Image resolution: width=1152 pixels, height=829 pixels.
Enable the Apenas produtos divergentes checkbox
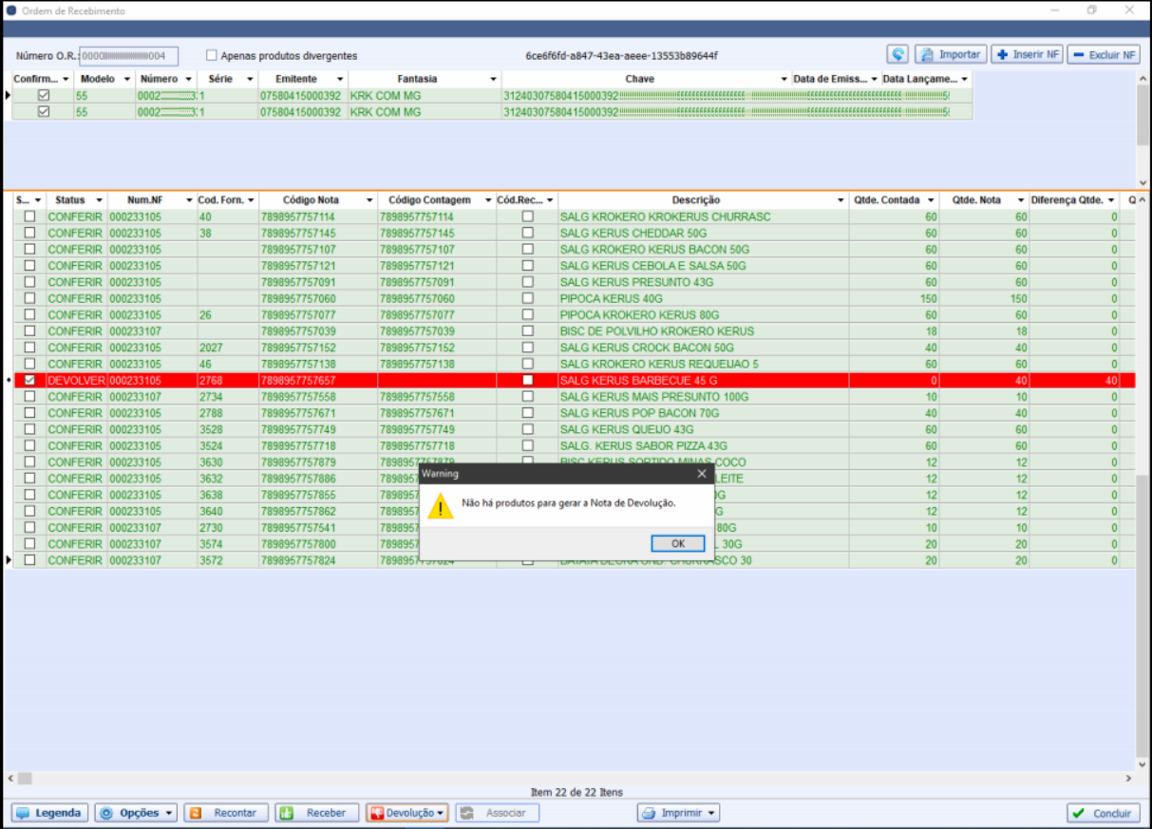click(212, 56)
